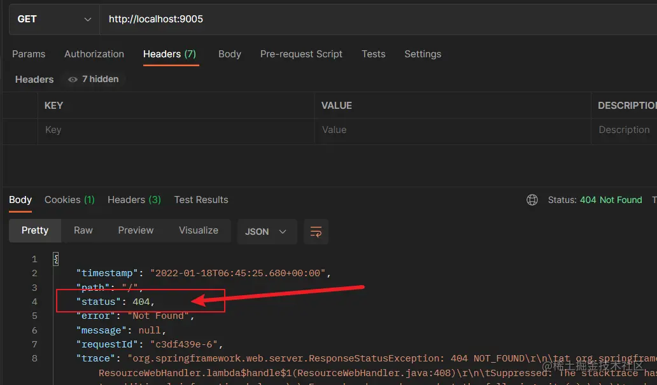Click the globe network information icon

[532, 200]
